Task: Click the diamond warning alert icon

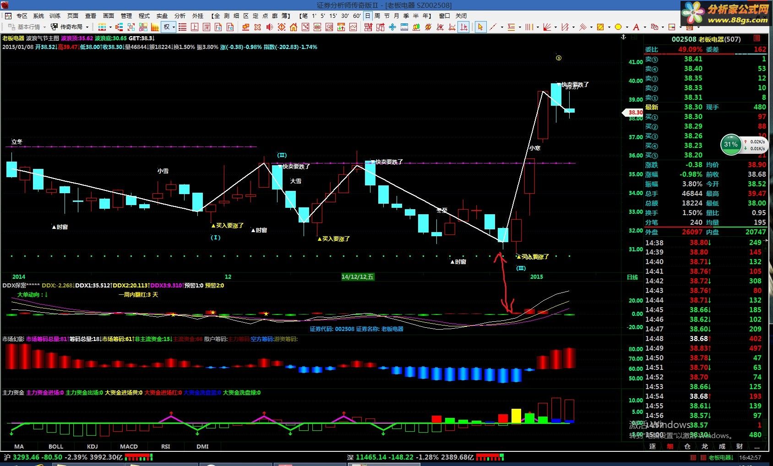Action: pos(282,27)
